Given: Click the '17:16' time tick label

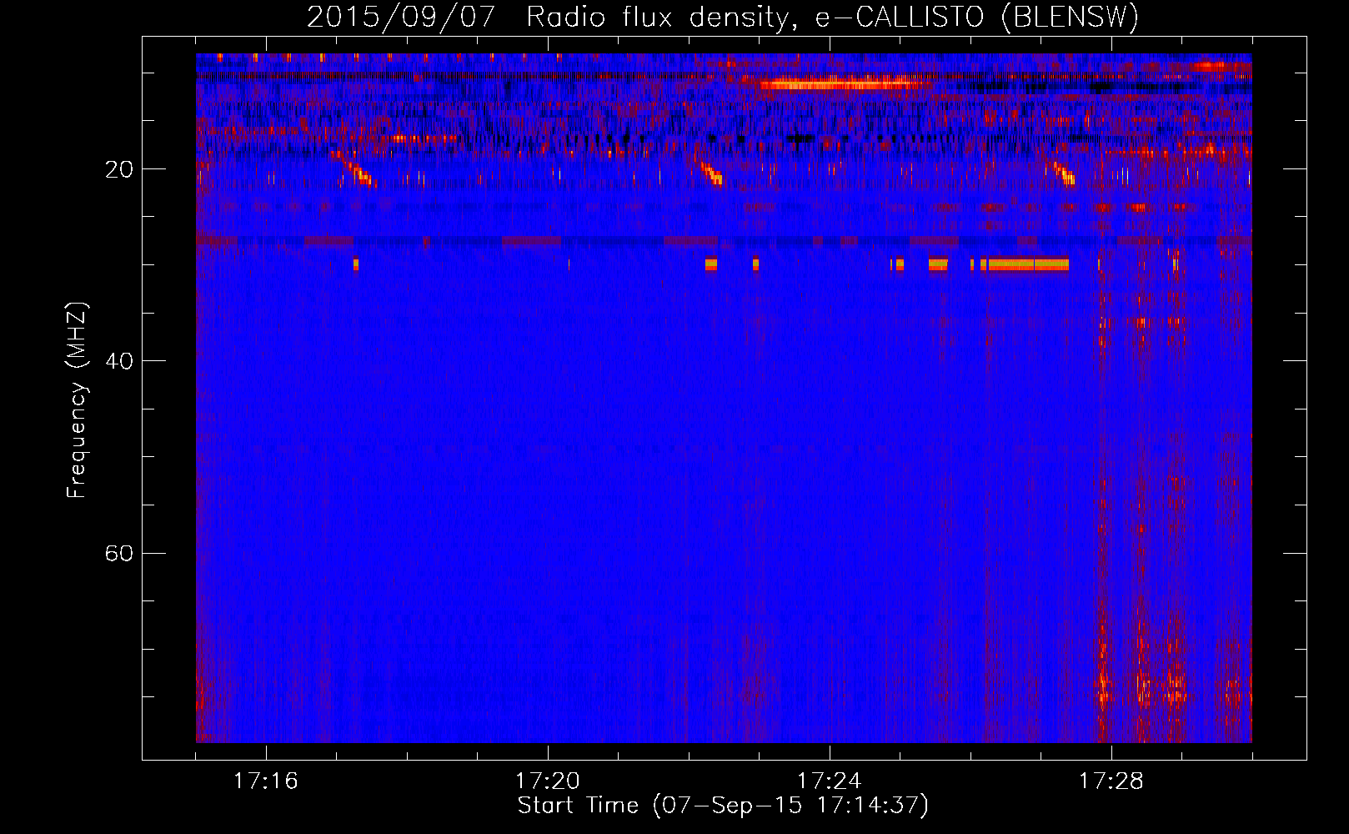Looking at the screenshot, I should [266, 781].
